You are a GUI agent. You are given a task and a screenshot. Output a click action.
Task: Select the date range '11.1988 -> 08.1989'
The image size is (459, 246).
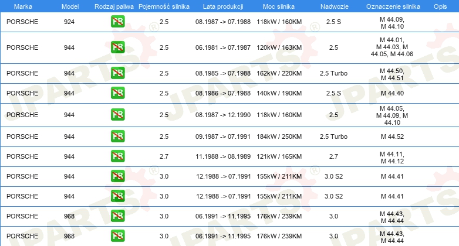(223, 156)
